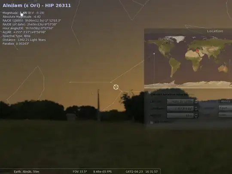232x174 pixels.
Task: Click the longitude input field
Action: coord(180,108)
